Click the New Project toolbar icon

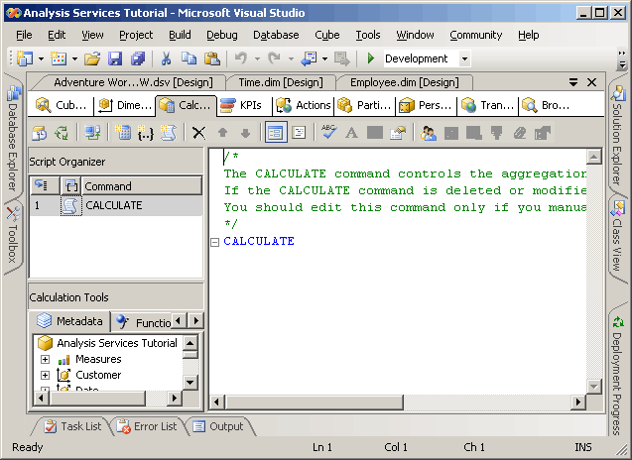point(25,58)
